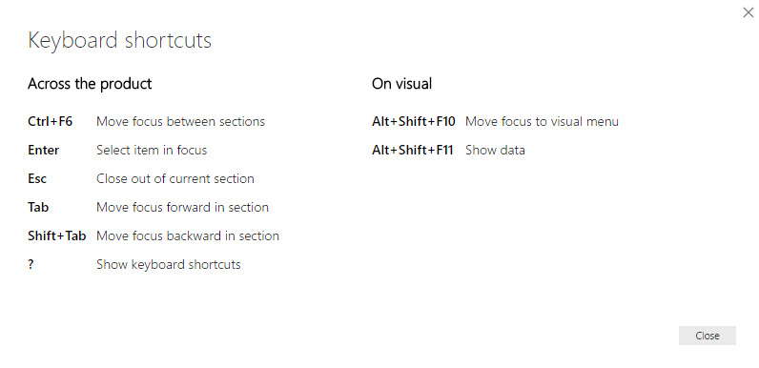Screen dimensions: 759x368
Task: Click the Ctrl+F6 shortcut label
Action: click(50, 121)
